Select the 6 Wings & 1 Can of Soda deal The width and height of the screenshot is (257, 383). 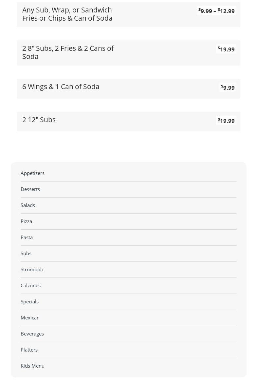pyautogui.click(x=61, y=87)
